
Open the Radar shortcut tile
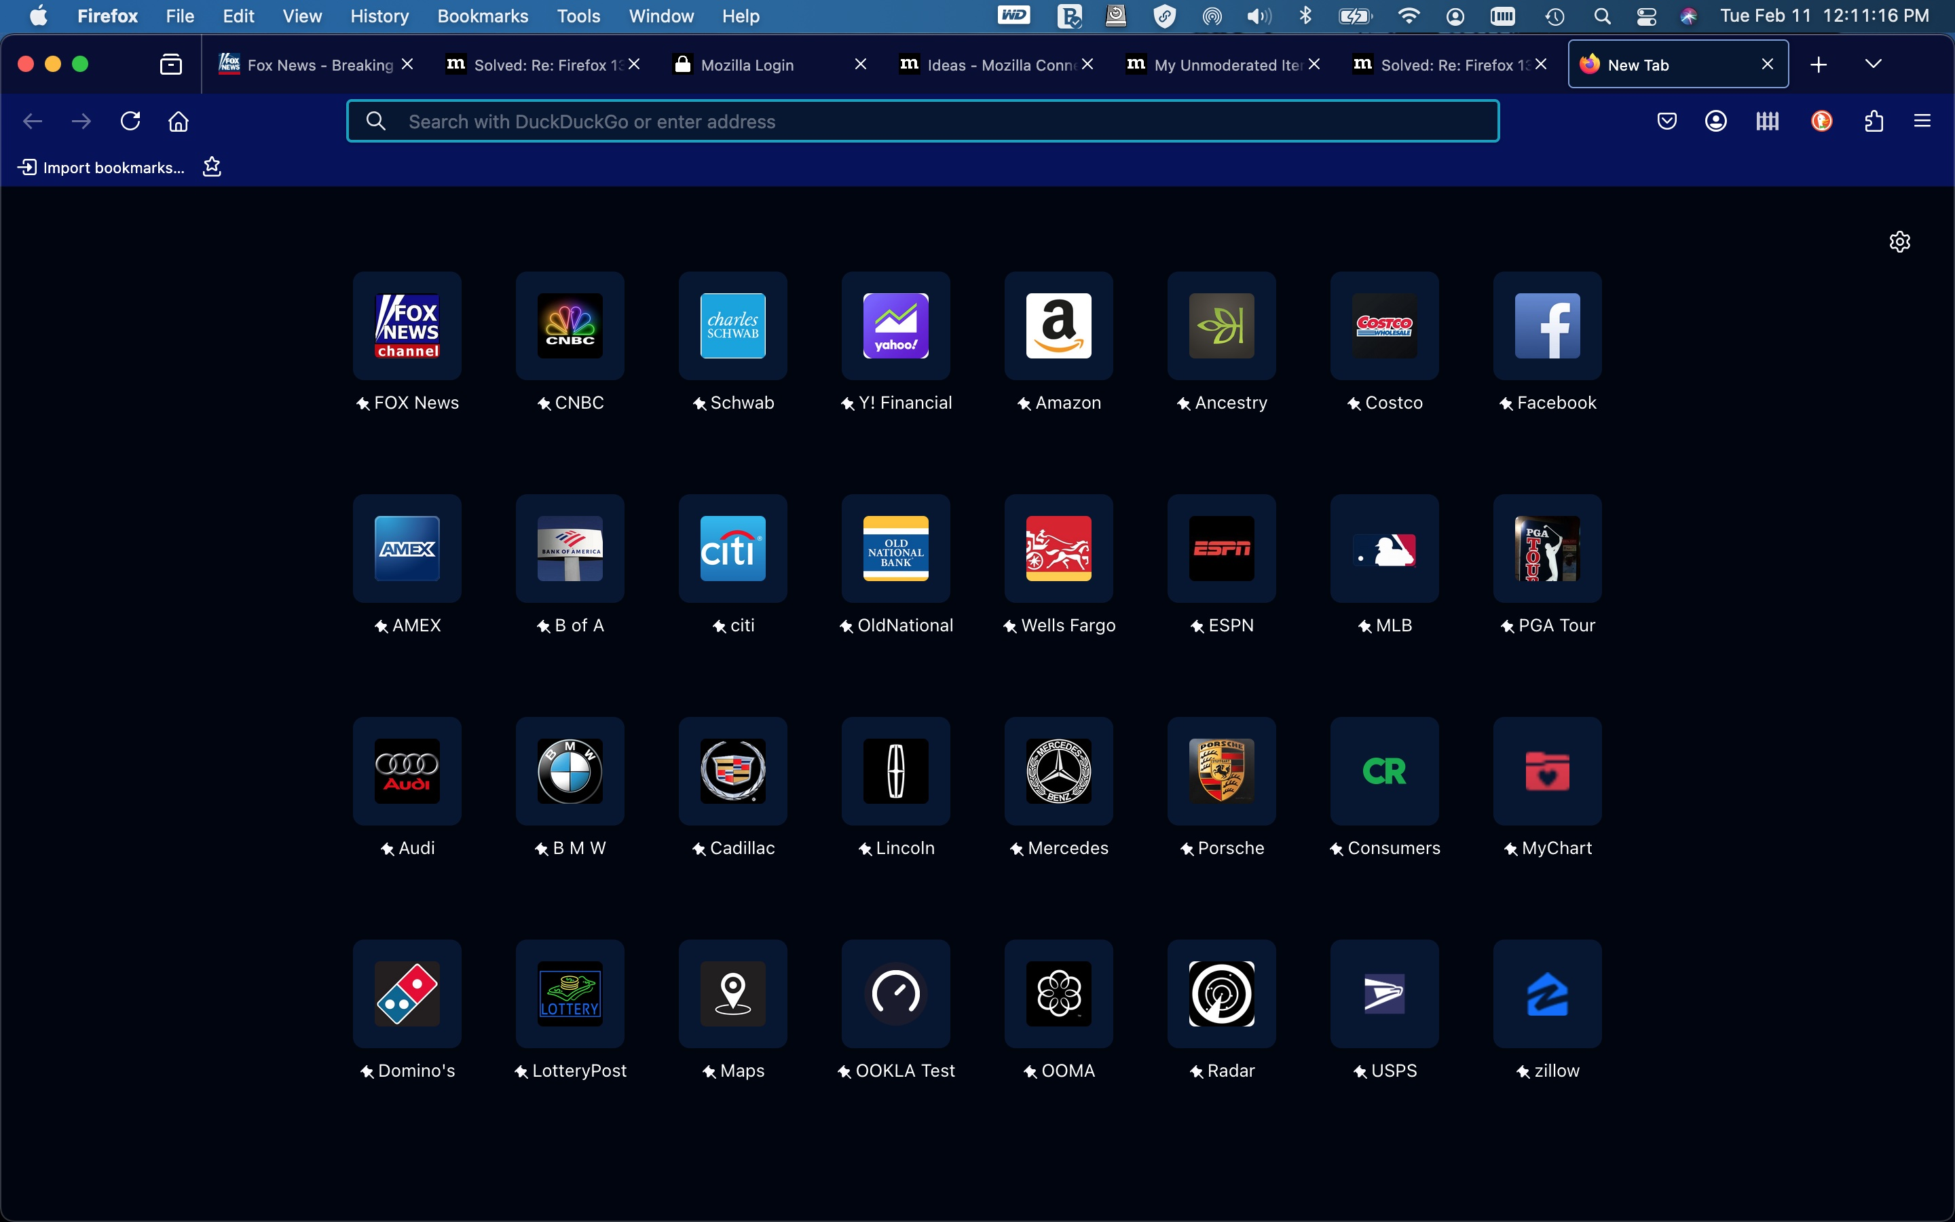(1221, 994)
